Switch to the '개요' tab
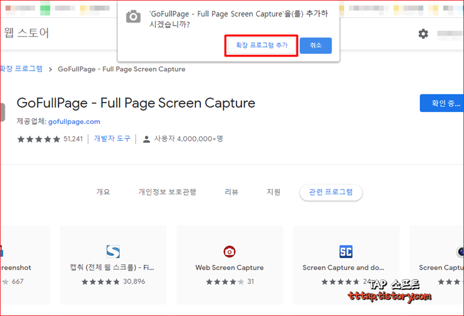Screen dimensions: 464x316 (103, 192)
